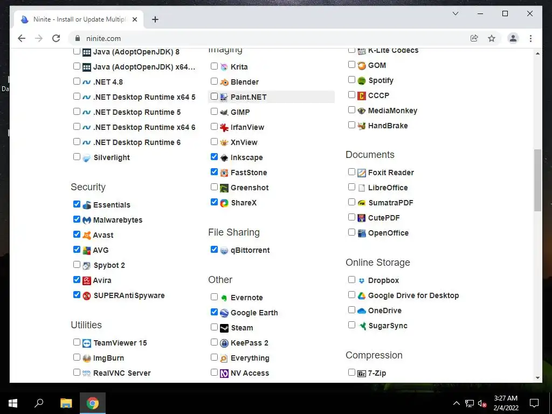This screenshot has height=414, width=552.
Task: Open a new browser tab
Action: tap(155, 19)
